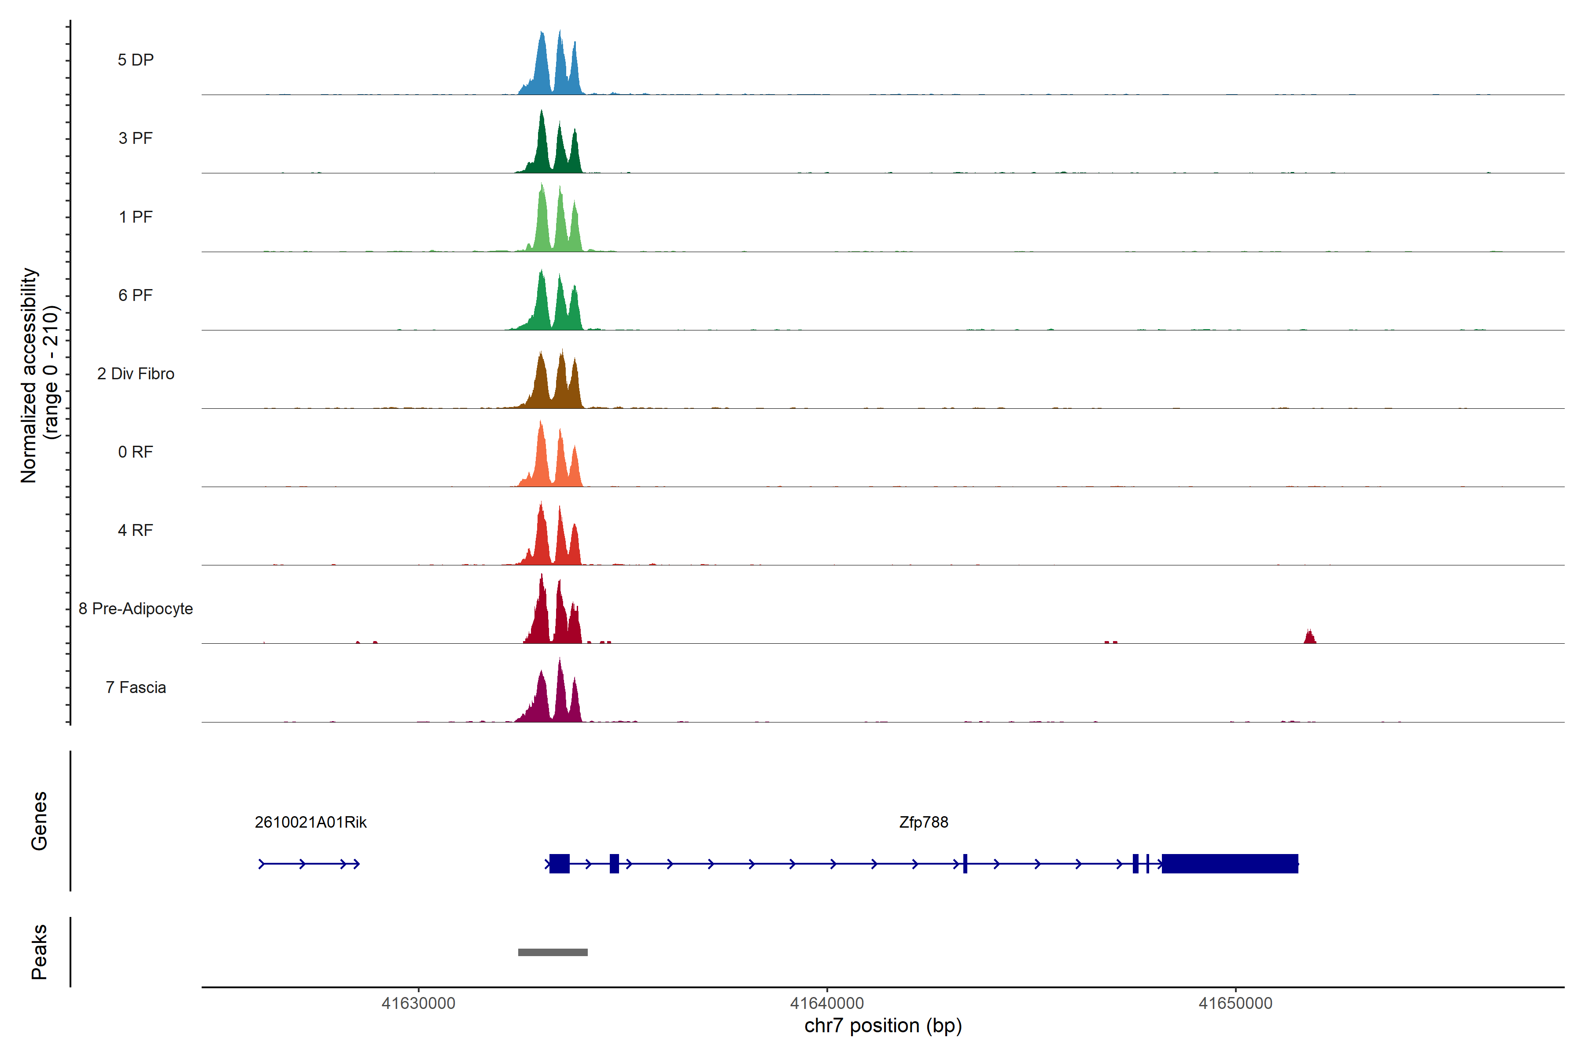The height and width of the screenshot is (1056, 1585).
Task: Click the 41640000 axis tick label
Action: 827,1004
